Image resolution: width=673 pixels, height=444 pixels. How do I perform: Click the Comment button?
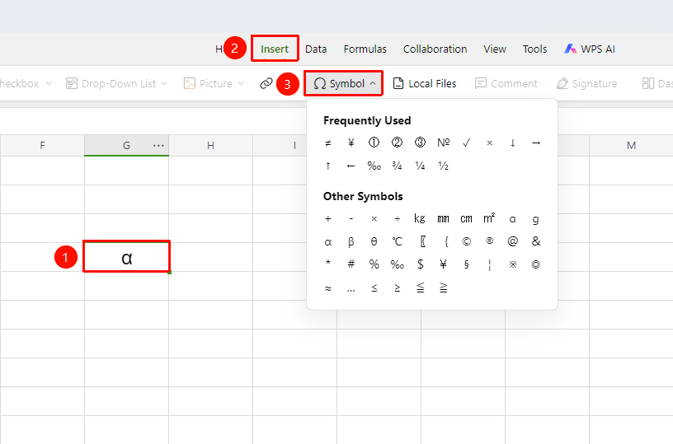(506, 83)
